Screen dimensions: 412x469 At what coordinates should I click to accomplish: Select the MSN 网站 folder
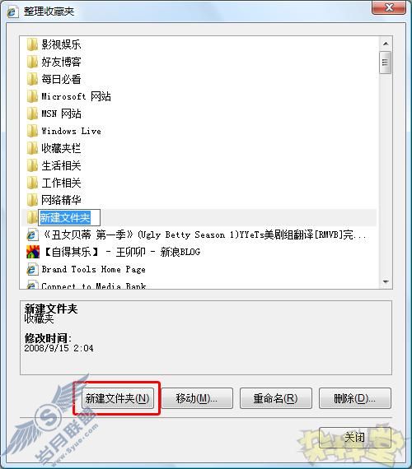[54, 114]
